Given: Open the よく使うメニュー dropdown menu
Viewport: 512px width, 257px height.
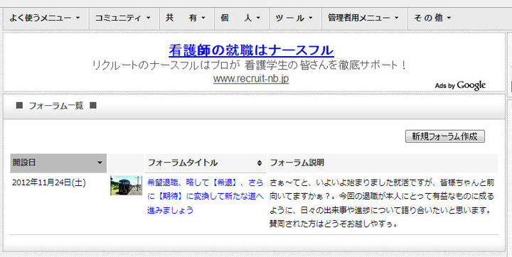Looking at the screenshot, I should (x=46, y=18).
